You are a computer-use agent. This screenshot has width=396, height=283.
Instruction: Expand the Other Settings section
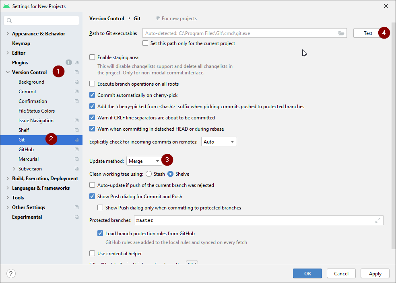click(8, 207)
